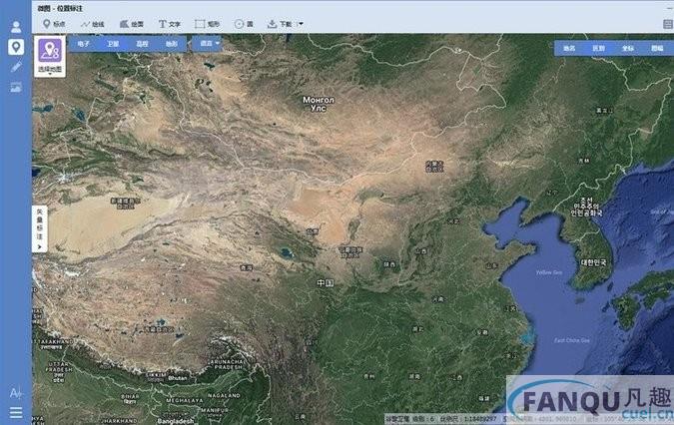
Task: Click the 대한민국 map label
Action: tap(593, 262)
